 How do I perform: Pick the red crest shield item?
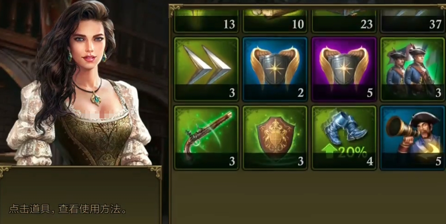(275, 138)
